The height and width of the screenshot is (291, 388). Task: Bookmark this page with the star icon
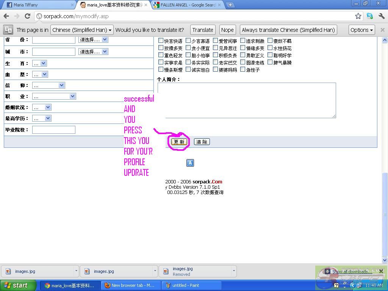(x=358, y=16)
